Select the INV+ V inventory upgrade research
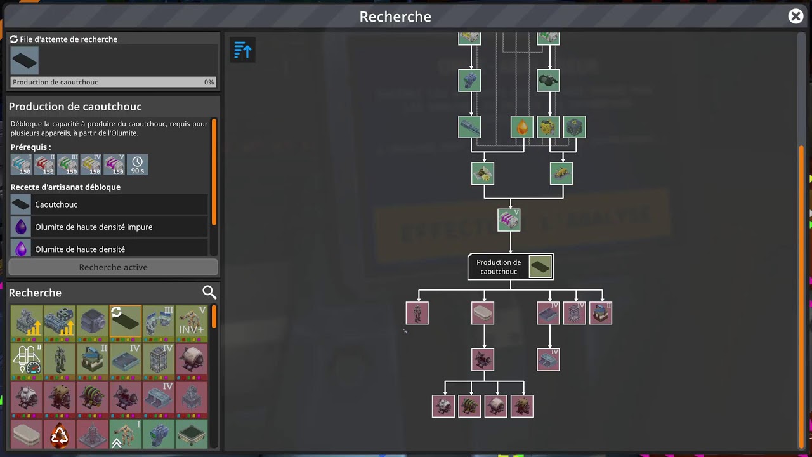Image resolution: width=812 pixels, height=457 pixels. (x=191, y=322)
